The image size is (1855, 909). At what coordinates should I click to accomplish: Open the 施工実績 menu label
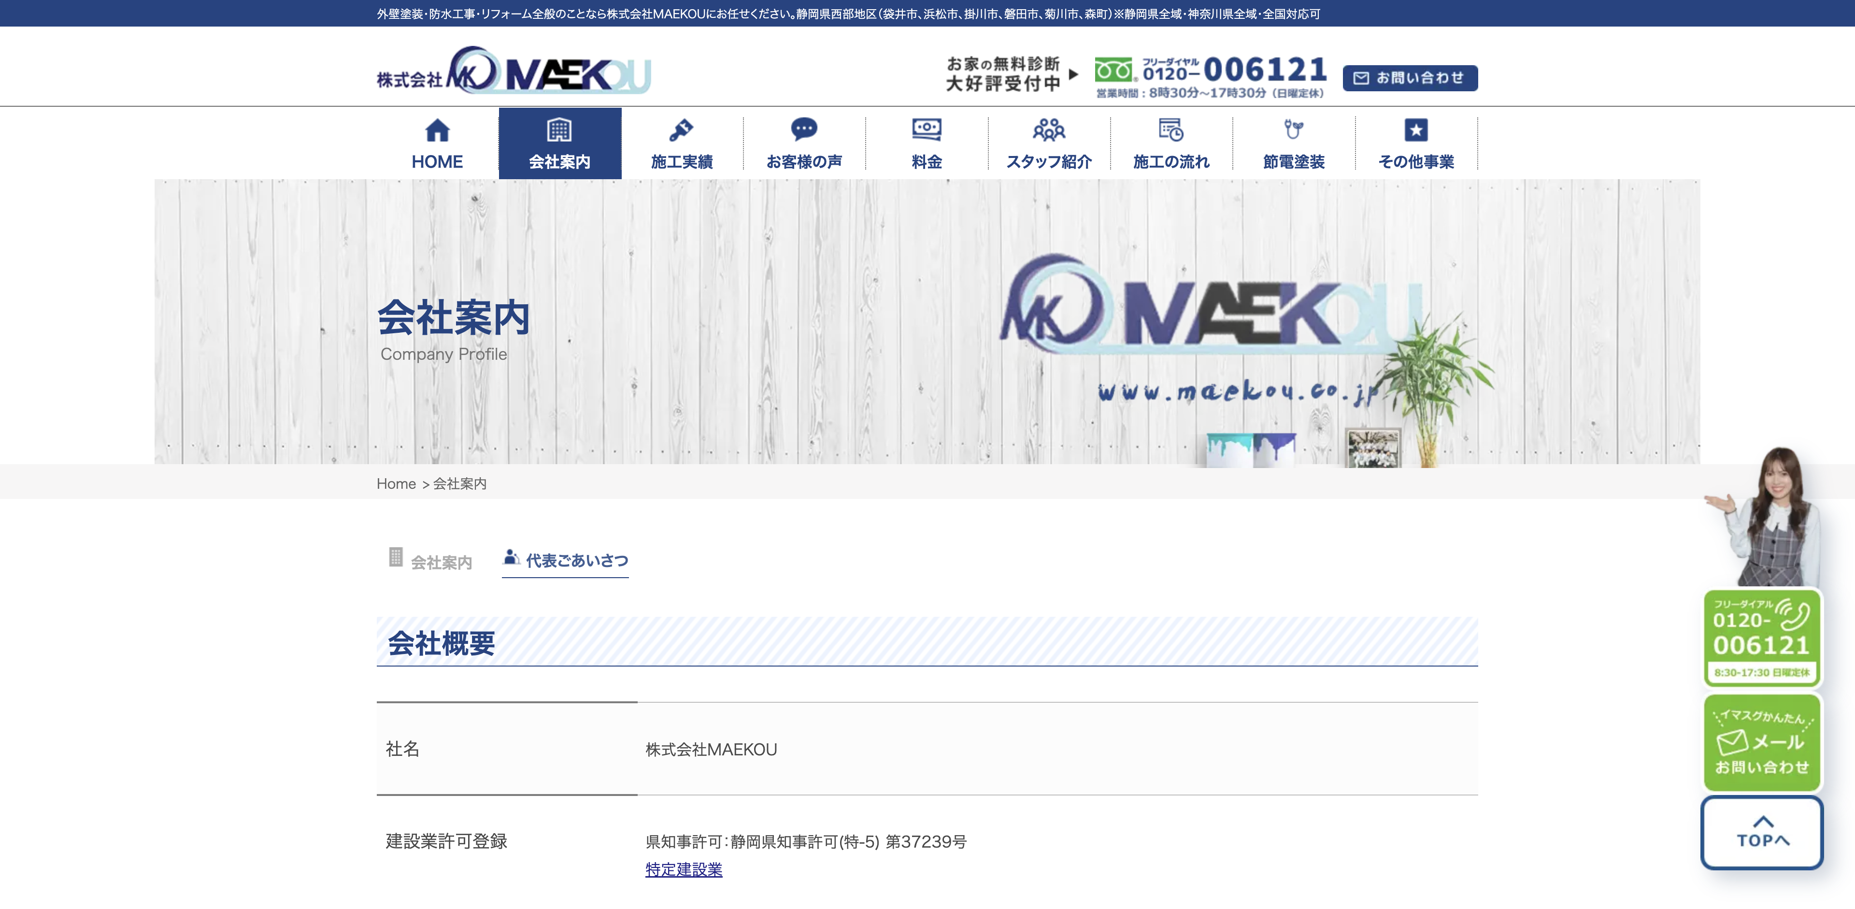click(x=681, y=162)
